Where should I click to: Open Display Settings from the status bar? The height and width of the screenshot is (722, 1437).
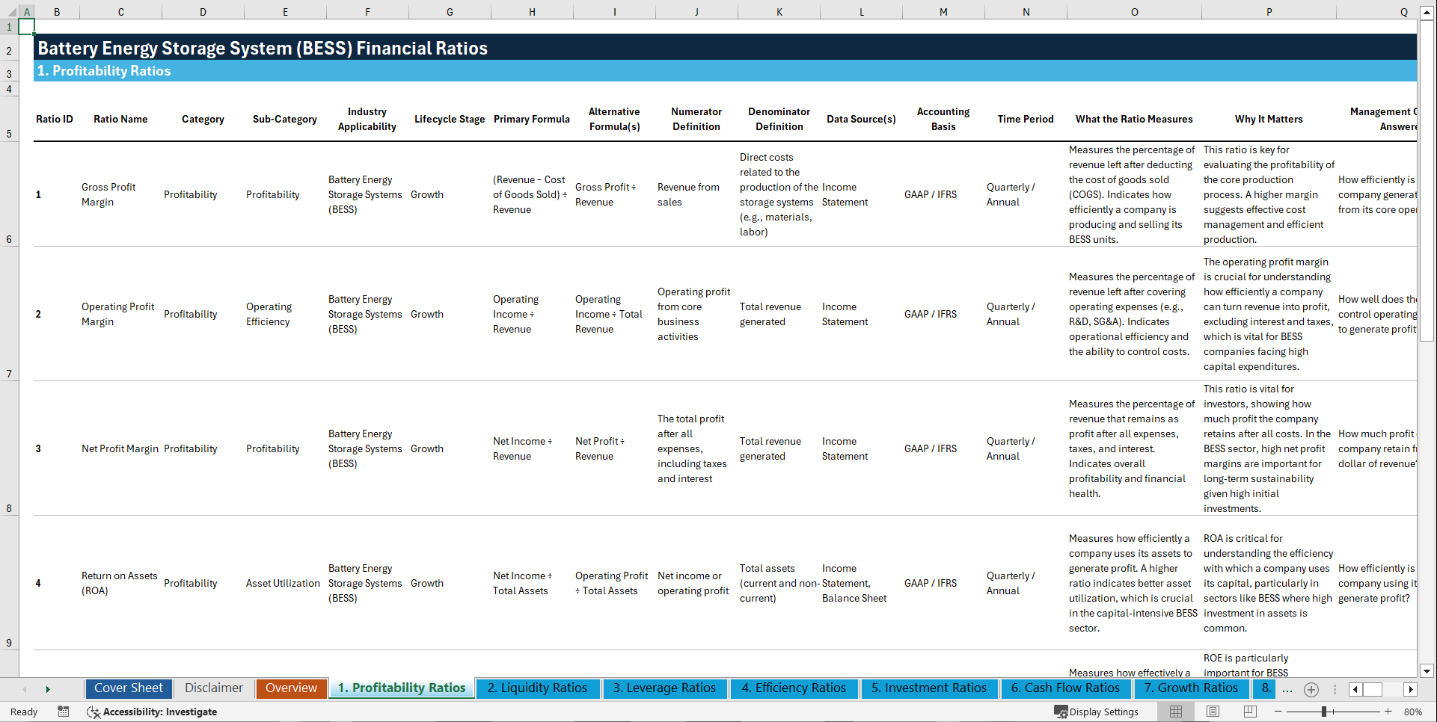click(1097, 712)
